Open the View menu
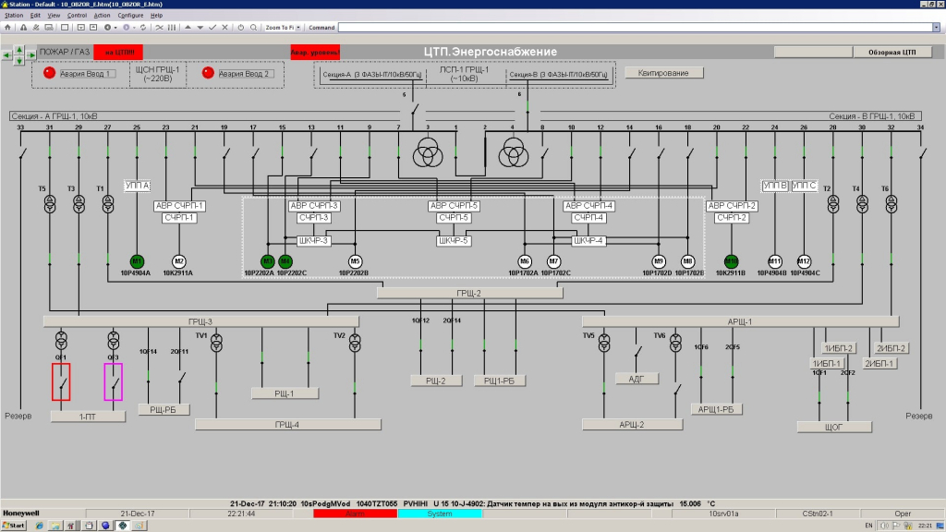946x532 pixels. (x=54, y=15)
